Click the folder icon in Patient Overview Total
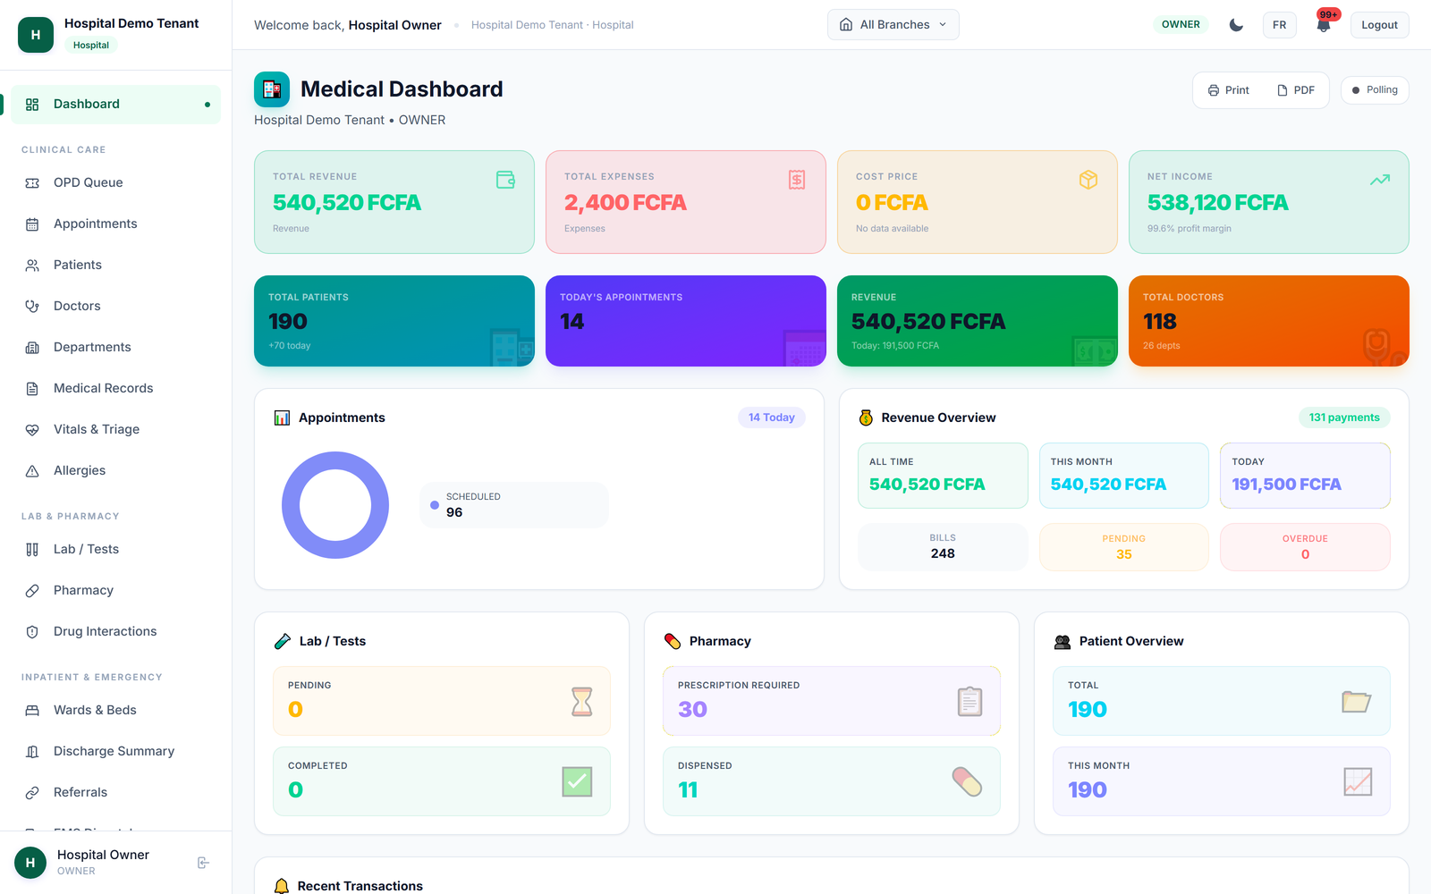 1357,702
